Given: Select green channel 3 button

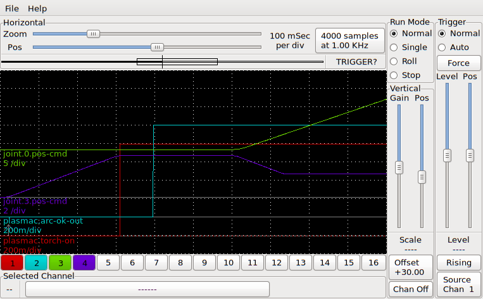Looking at the screenshot, I should (60, 263).
